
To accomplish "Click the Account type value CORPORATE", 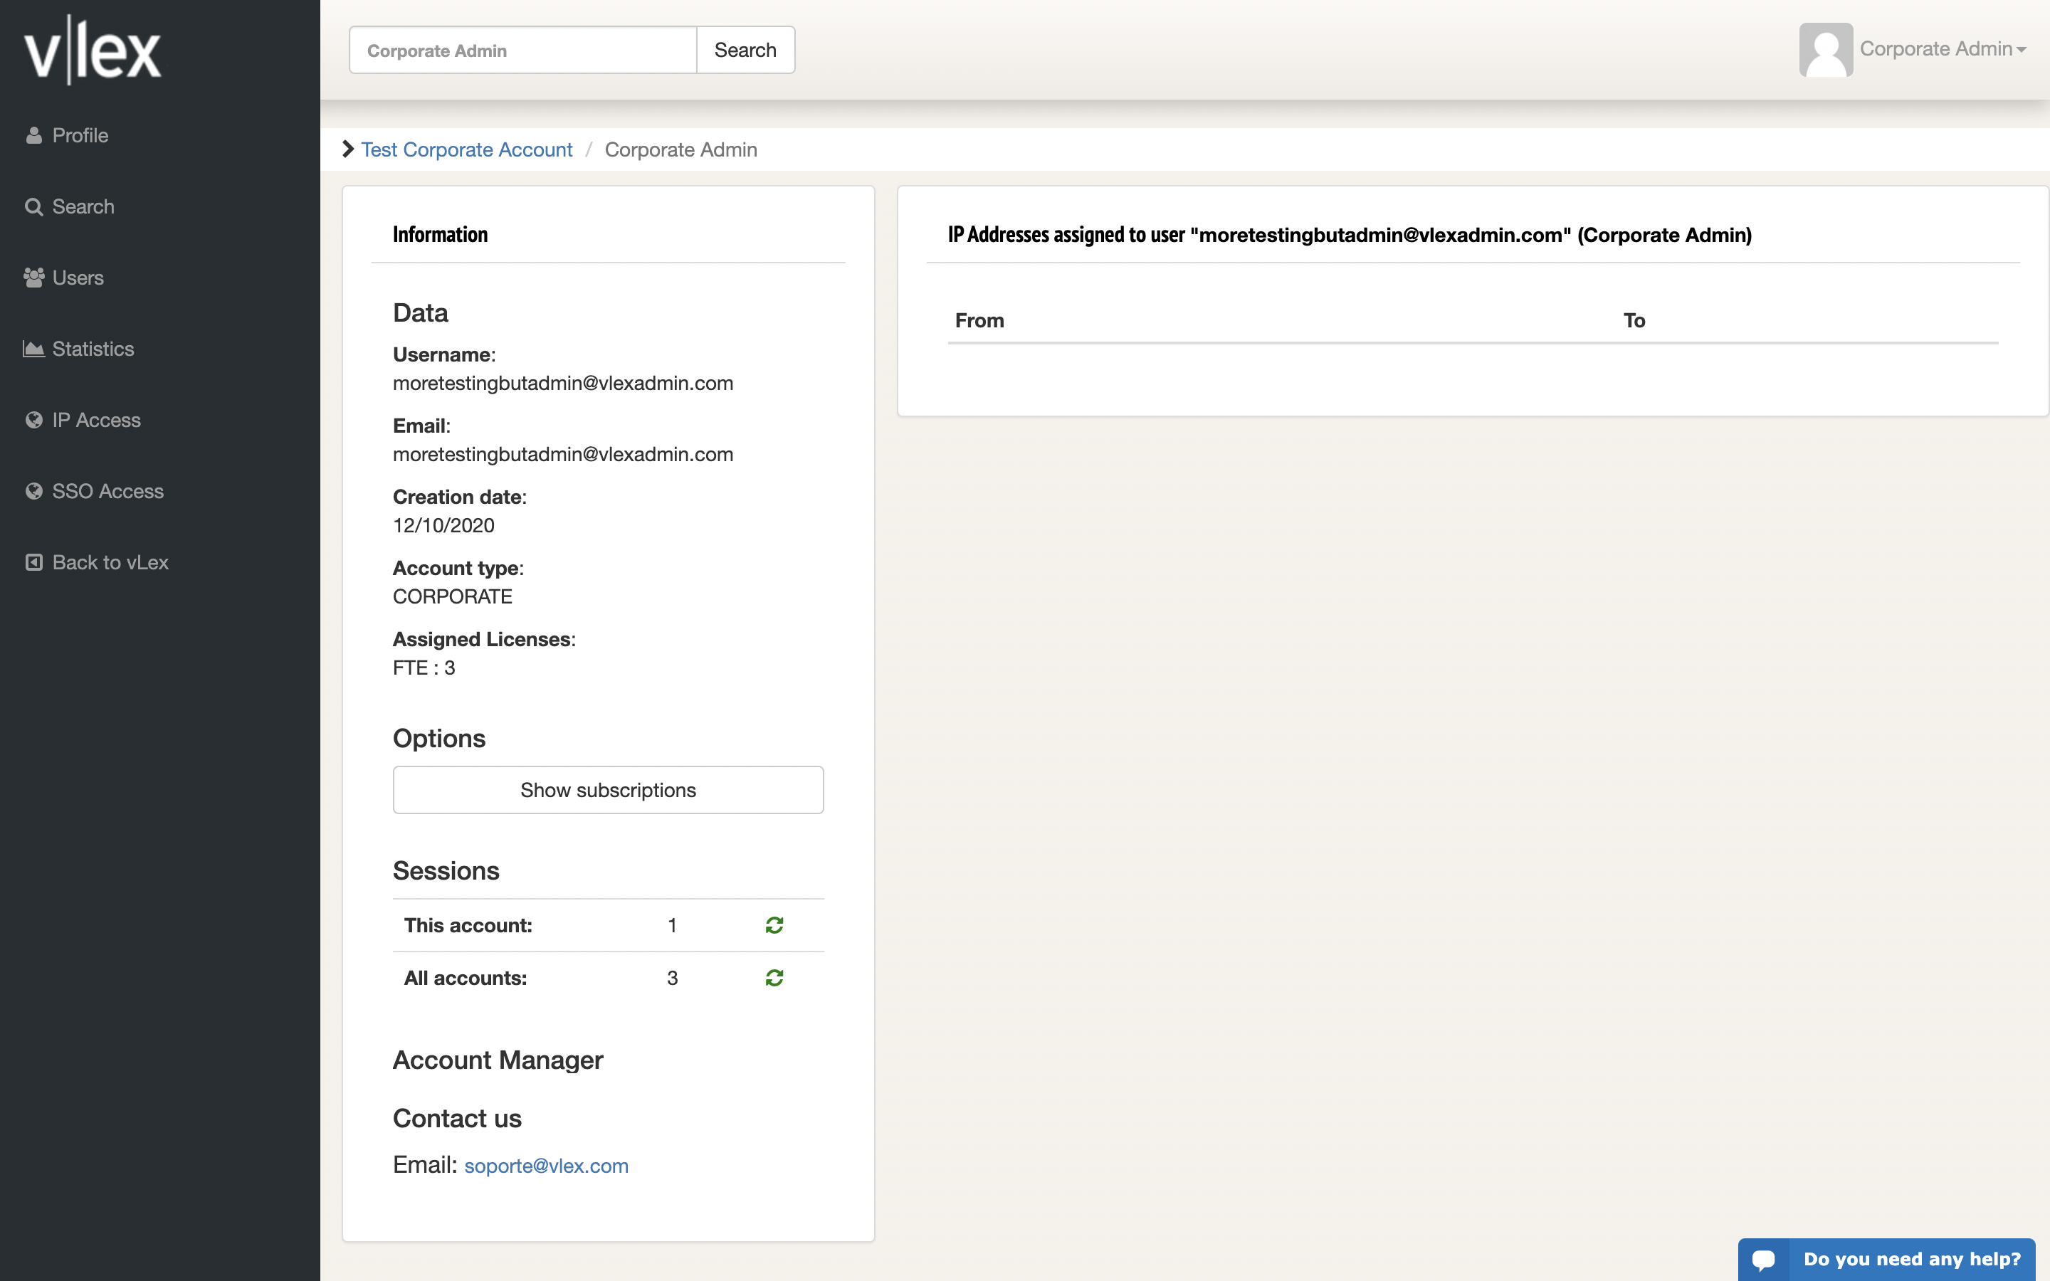I will pos(453,596).
